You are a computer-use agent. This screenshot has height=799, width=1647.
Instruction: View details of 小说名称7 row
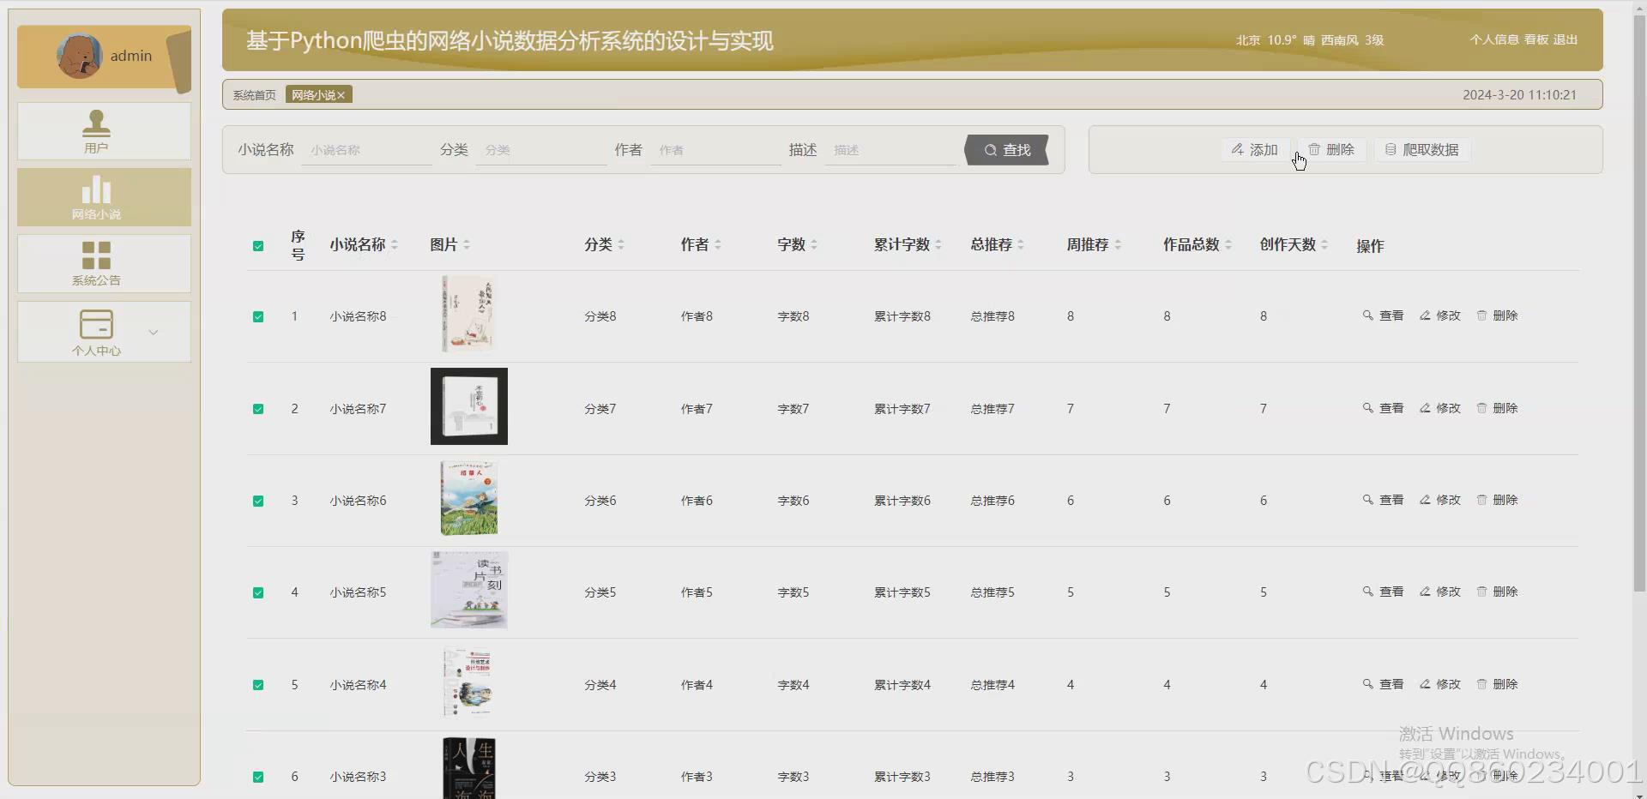pyautogui.click(x=1383, y=408)
